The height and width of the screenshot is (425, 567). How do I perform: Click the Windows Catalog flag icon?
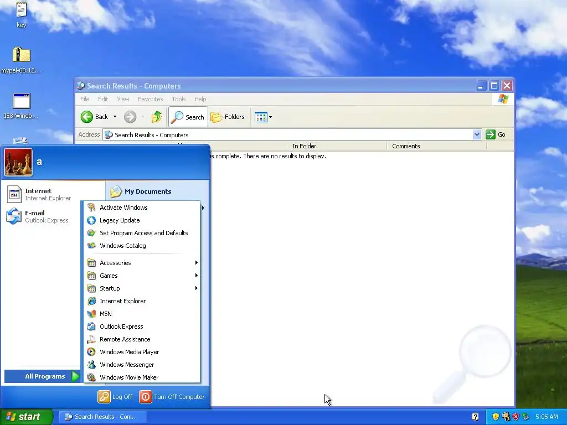[91, 245]
